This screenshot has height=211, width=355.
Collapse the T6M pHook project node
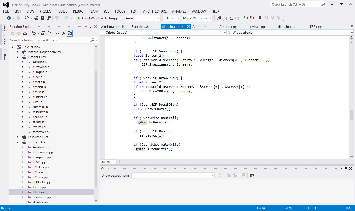pyautogui.click(x=12, y=47)
